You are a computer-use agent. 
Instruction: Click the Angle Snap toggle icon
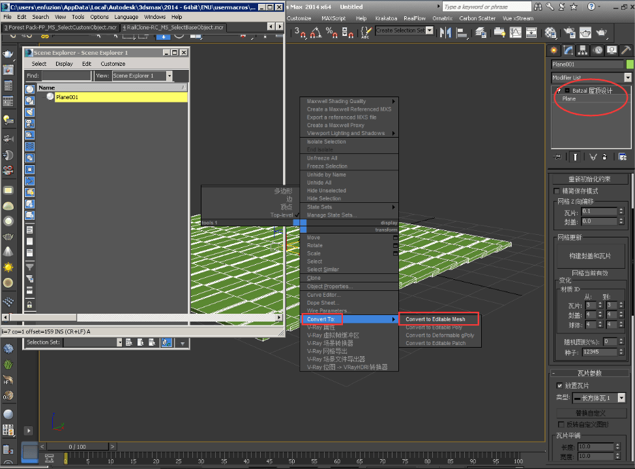click(x=316, y=32)
